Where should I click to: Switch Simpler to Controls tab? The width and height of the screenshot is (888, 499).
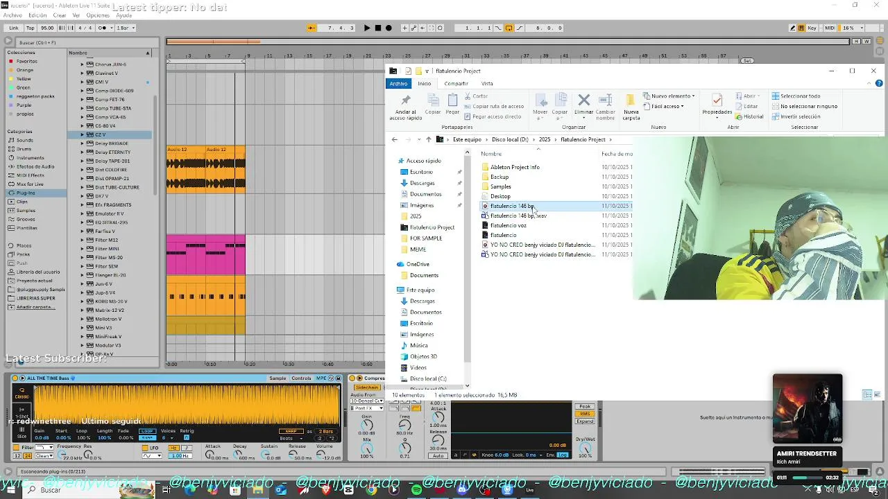[x=301, y=378]
